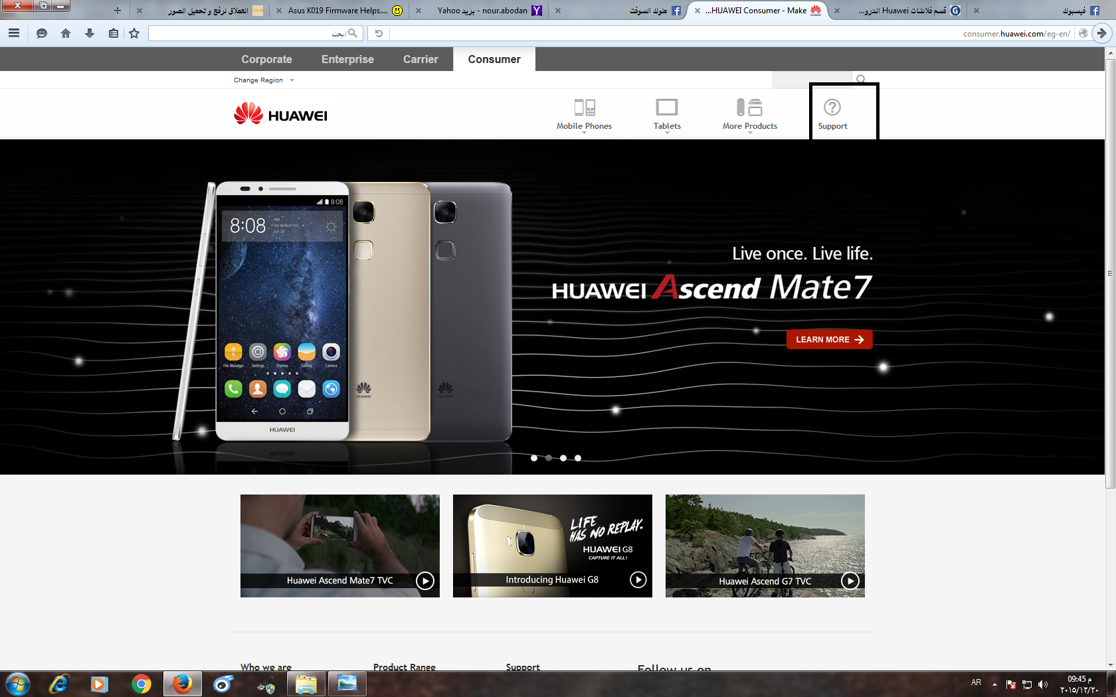Viewport: 1116px width, 697px height.
Task: Open the Windows Start menu
Action: pyautogui.click(x=18, y=684)
